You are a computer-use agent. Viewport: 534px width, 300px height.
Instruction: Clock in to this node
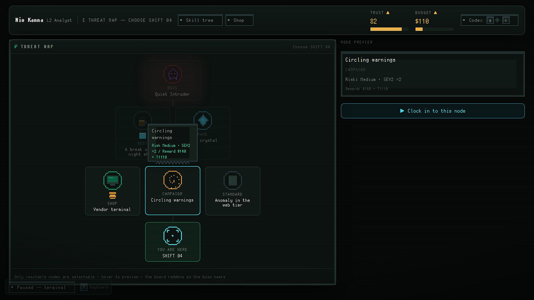[433, 111]
